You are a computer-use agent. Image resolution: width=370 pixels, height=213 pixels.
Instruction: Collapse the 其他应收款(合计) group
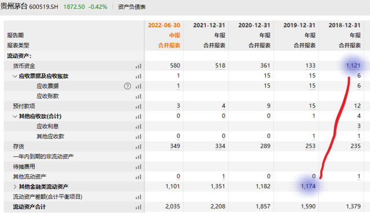tap(15, 116)
